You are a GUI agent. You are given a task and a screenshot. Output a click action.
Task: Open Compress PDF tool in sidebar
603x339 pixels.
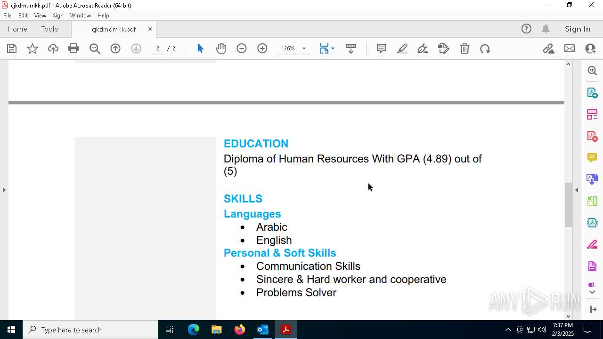point(592,223)
